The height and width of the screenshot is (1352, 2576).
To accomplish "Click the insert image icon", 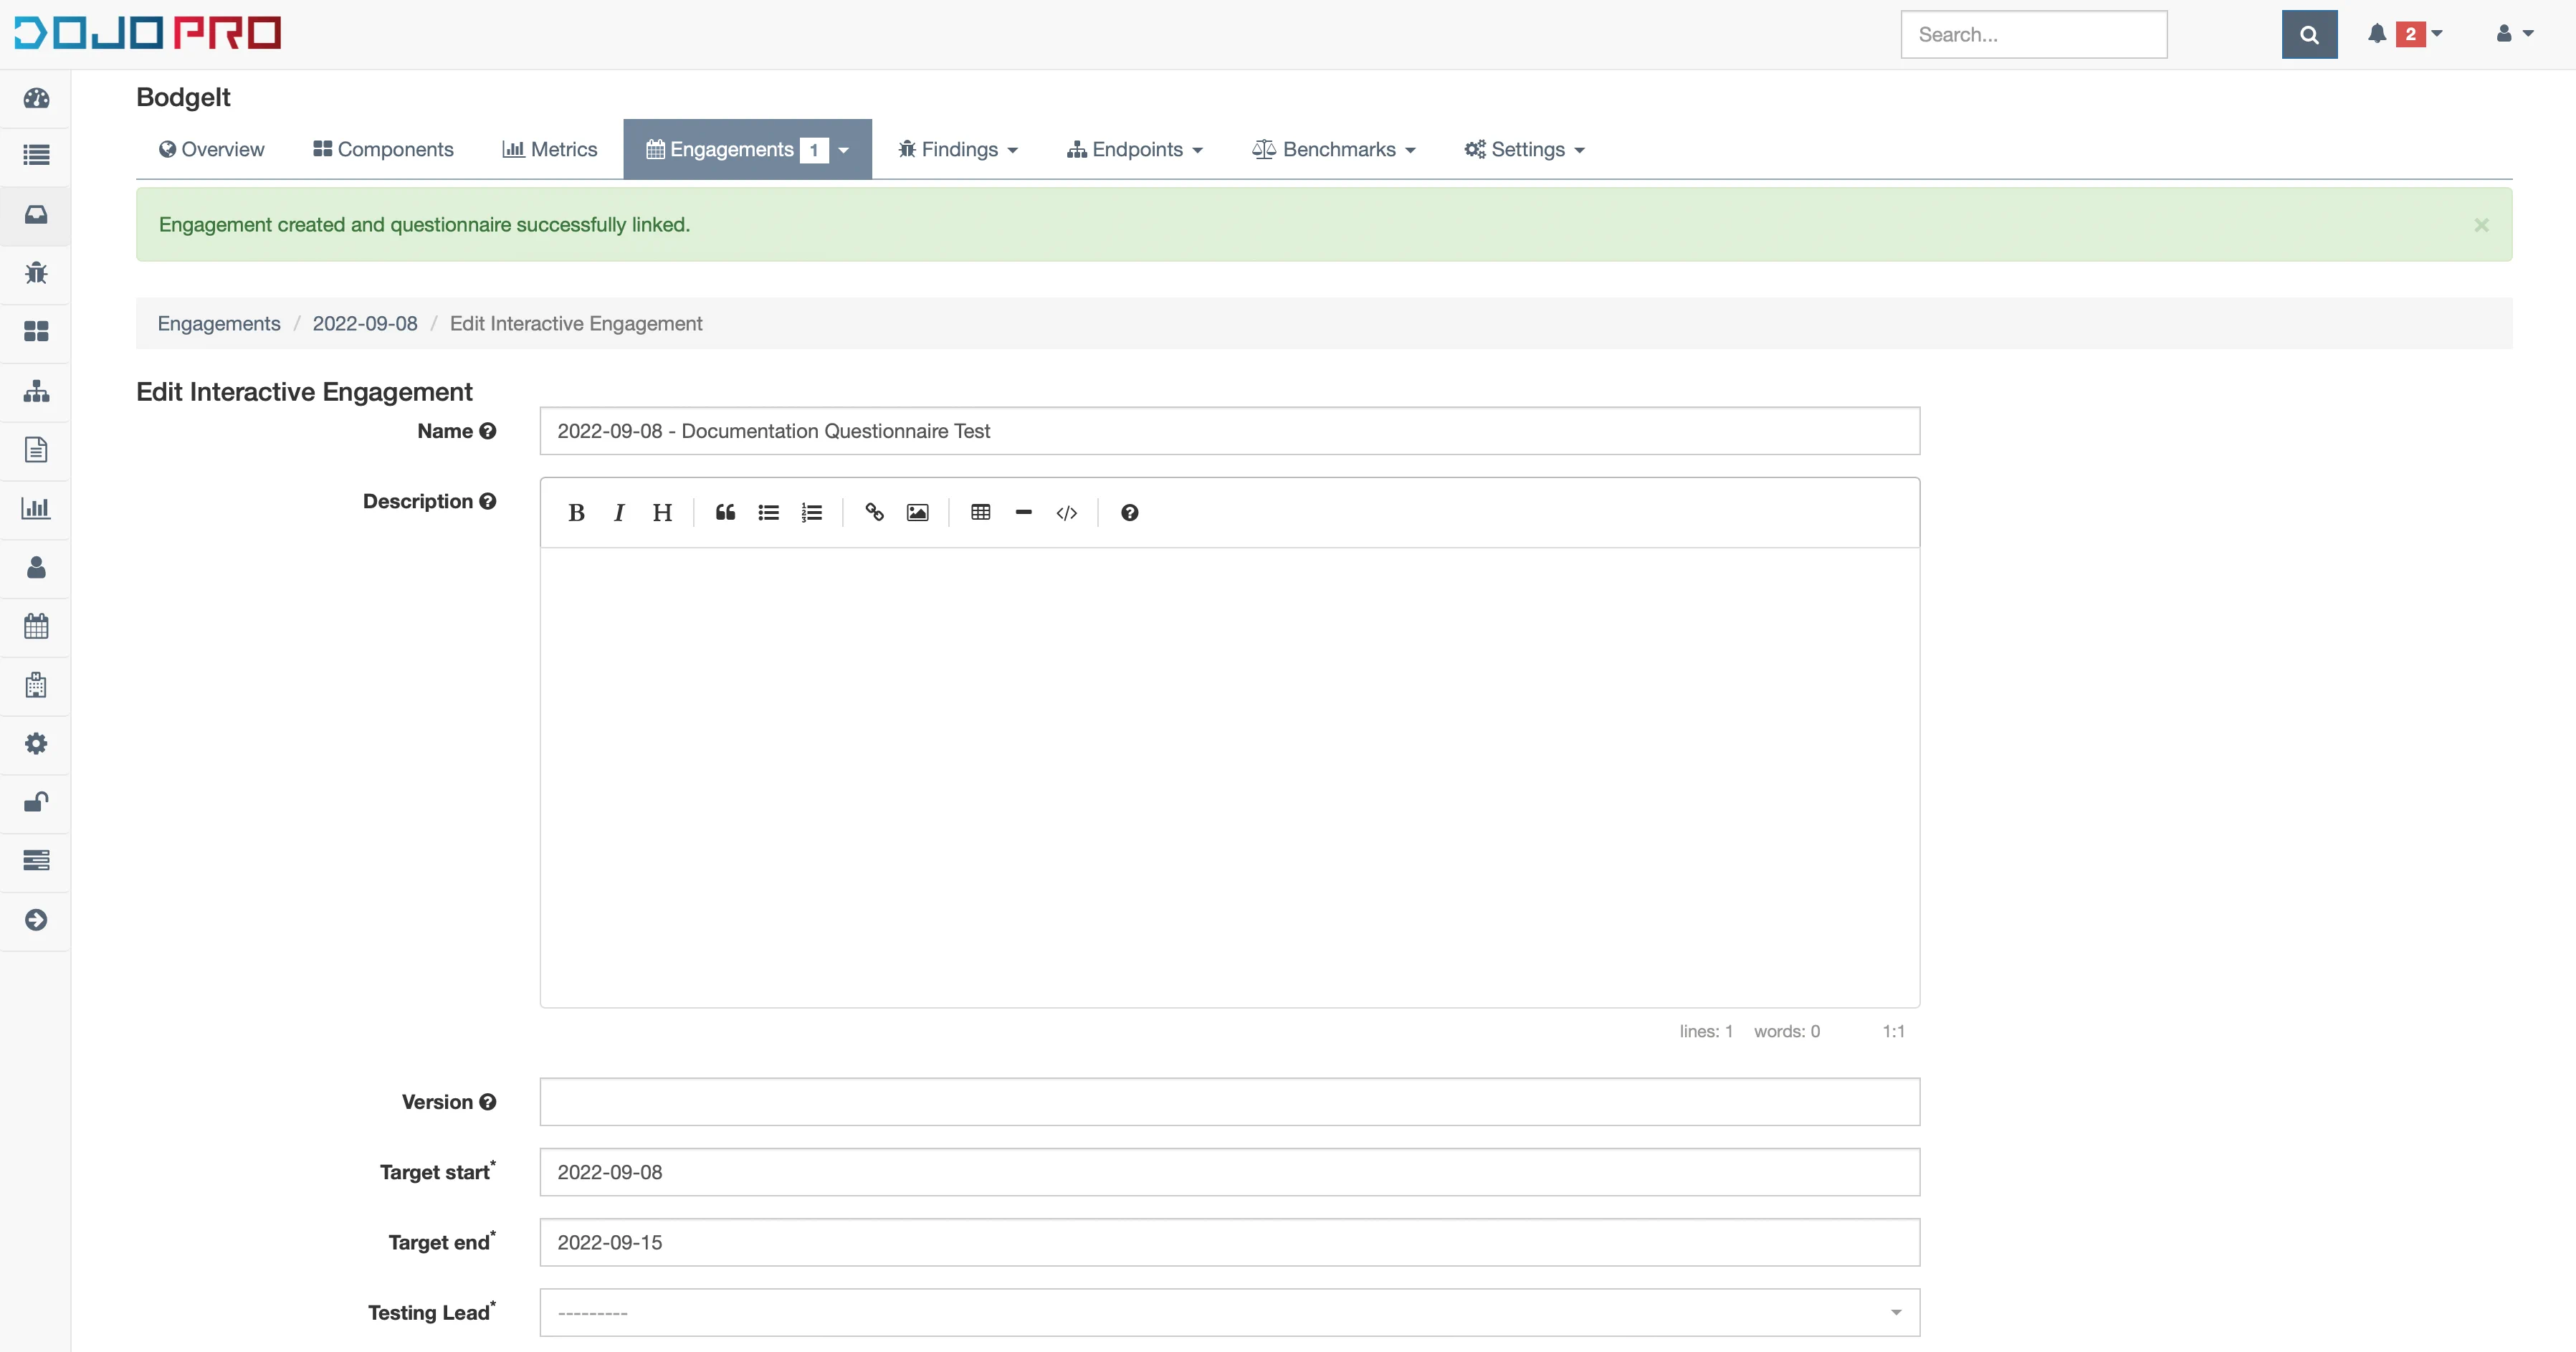I will [x=917, y=513].
